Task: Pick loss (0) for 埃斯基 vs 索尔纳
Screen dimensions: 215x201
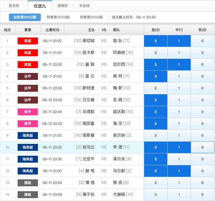Action: 202,135
